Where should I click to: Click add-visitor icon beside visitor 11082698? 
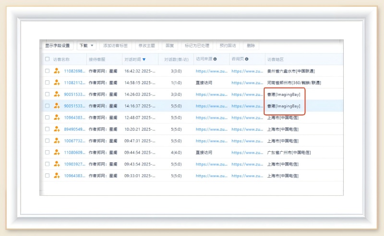pyautogui.click(x=57, y=71)
